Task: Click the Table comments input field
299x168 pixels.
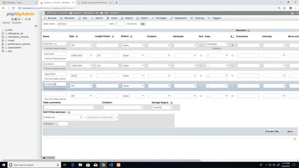Action: point(69,107)
